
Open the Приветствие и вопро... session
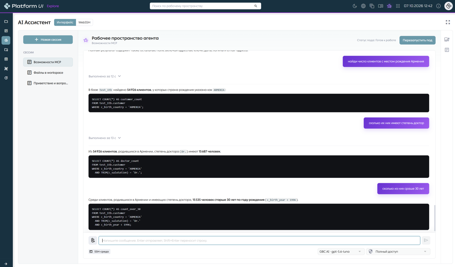pos(48,83)
